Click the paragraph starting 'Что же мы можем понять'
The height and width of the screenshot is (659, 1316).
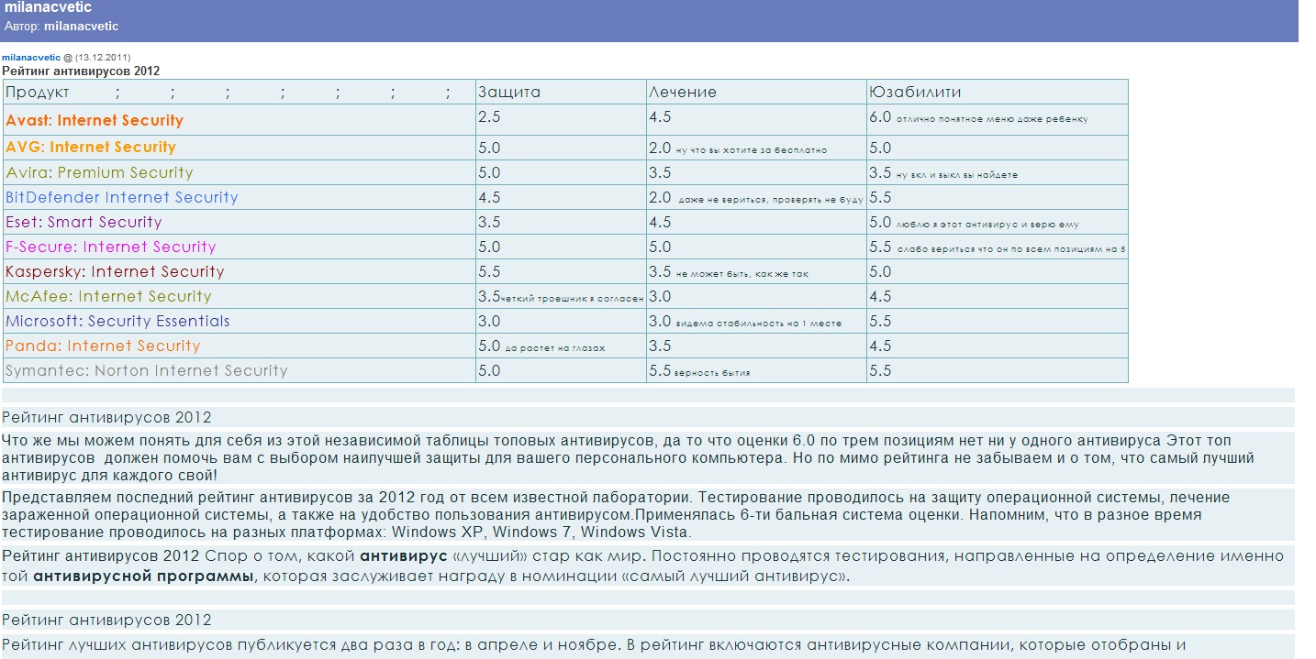tap(648, 457)
